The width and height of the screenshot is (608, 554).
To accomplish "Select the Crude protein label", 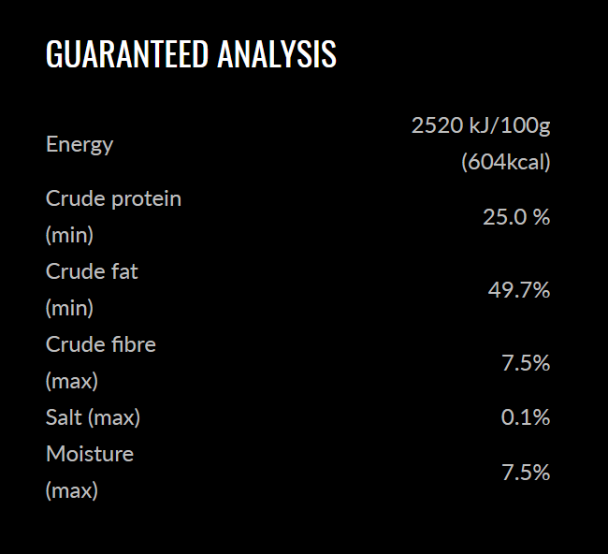I will (x=113, y=198).
